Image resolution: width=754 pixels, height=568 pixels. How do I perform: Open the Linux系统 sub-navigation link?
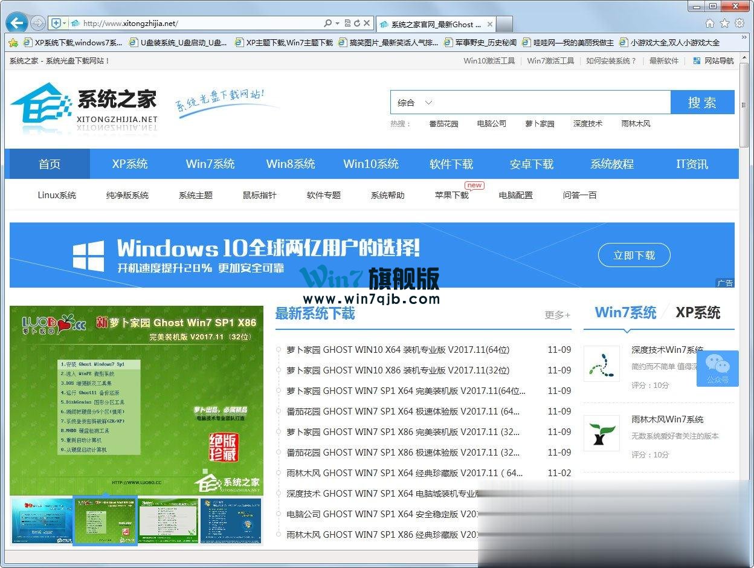pyautogui.click(x=57, y=195)
